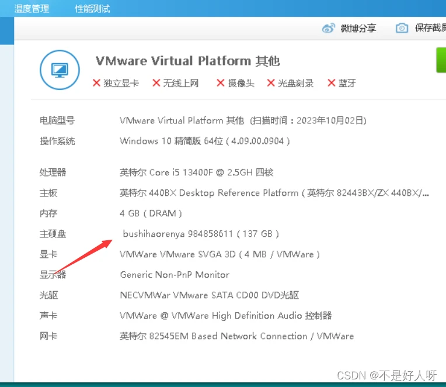446x387 pixels.
Task: Click the High Definition Audio 控制器 value
Action: pyautogui.click(x=226, y=316)
